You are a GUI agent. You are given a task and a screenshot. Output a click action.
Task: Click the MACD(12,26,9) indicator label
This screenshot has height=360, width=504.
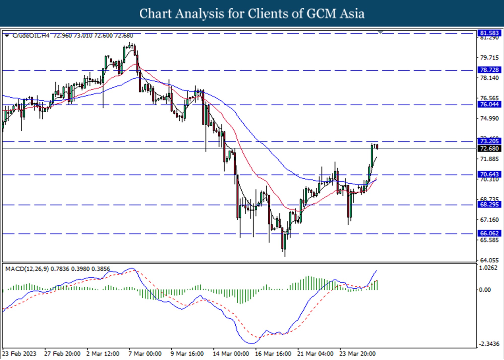pos(27,269)
